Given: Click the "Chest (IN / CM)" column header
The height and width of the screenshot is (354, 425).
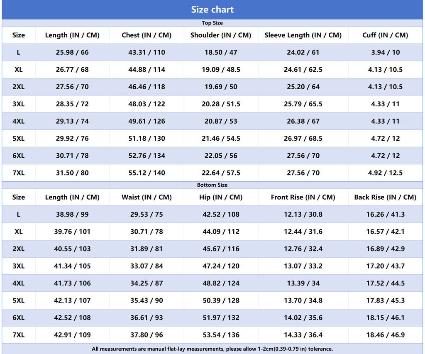Looking at the screenshot, I should pyautogui.click(x=147, y=35).
